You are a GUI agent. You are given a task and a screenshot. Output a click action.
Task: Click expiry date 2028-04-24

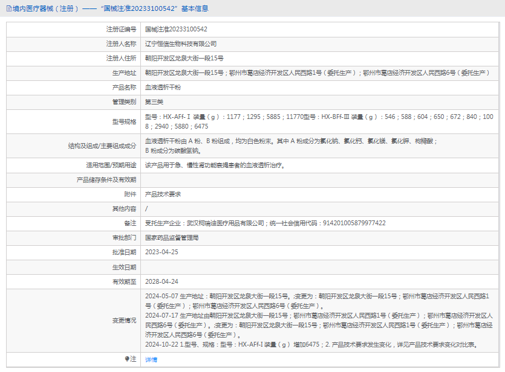pyautogui.click(x=161, y=281)
